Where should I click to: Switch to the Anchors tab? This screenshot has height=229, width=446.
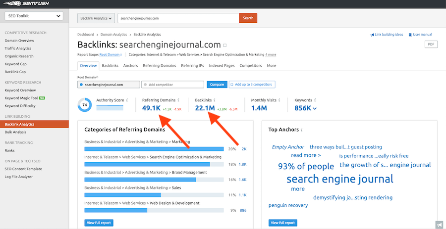[x=130, y=66]
